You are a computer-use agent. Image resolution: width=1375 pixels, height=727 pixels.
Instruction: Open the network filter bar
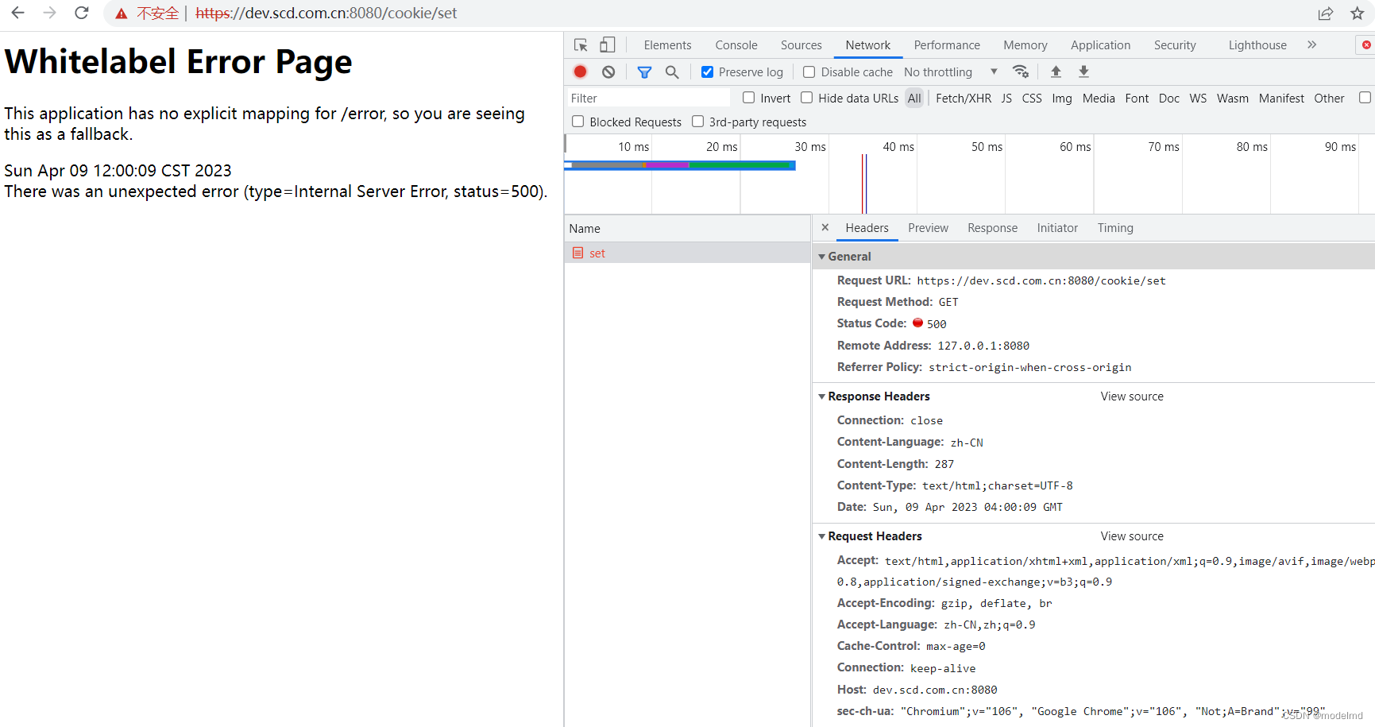point(644,72)
